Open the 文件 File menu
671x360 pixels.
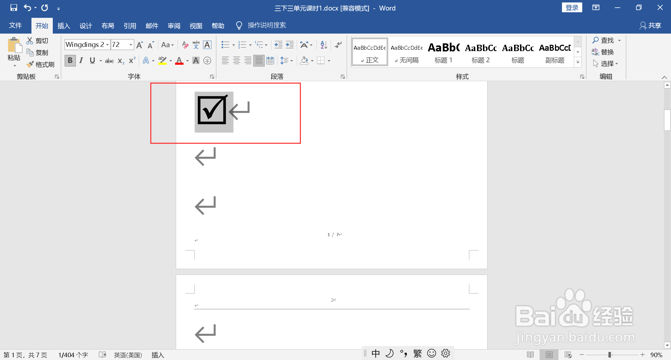click(15, 25)
